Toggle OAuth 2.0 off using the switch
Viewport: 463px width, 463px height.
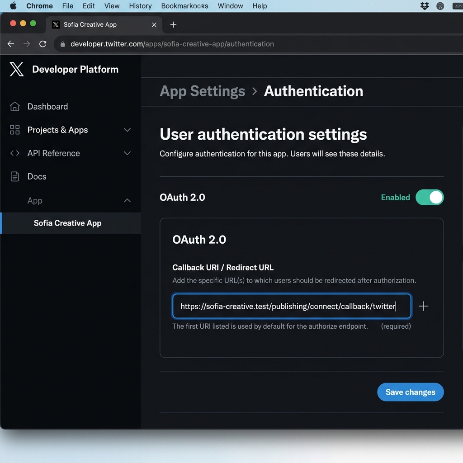coord(430,197)
